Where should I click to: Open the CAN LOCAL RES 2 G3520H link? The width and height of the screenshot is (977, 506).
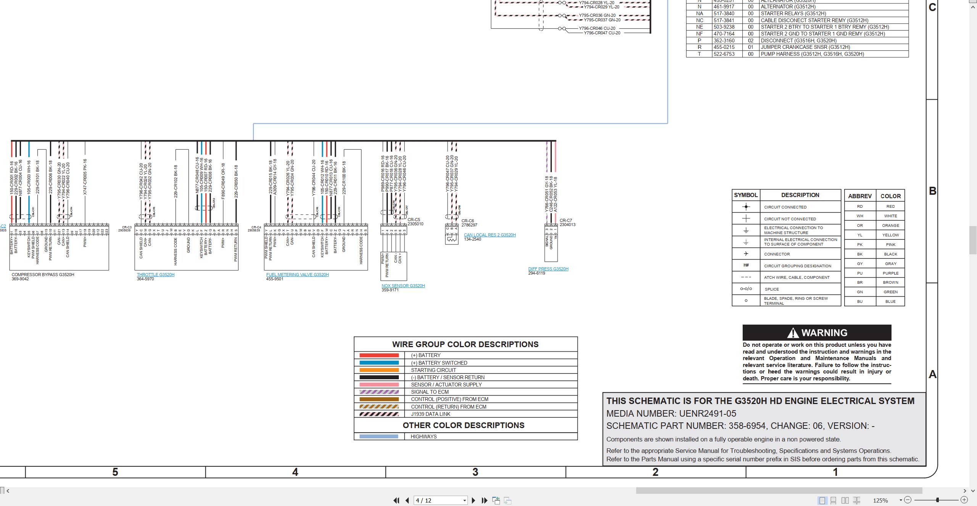[x=490, y=235]
